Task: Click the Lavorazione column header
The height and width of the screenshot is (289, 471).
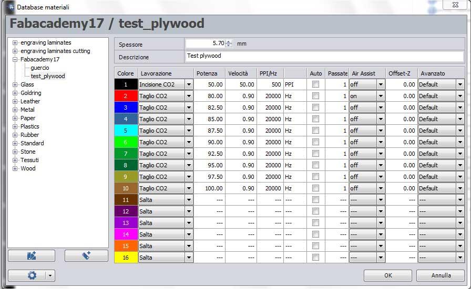Action: pos(166,73)
